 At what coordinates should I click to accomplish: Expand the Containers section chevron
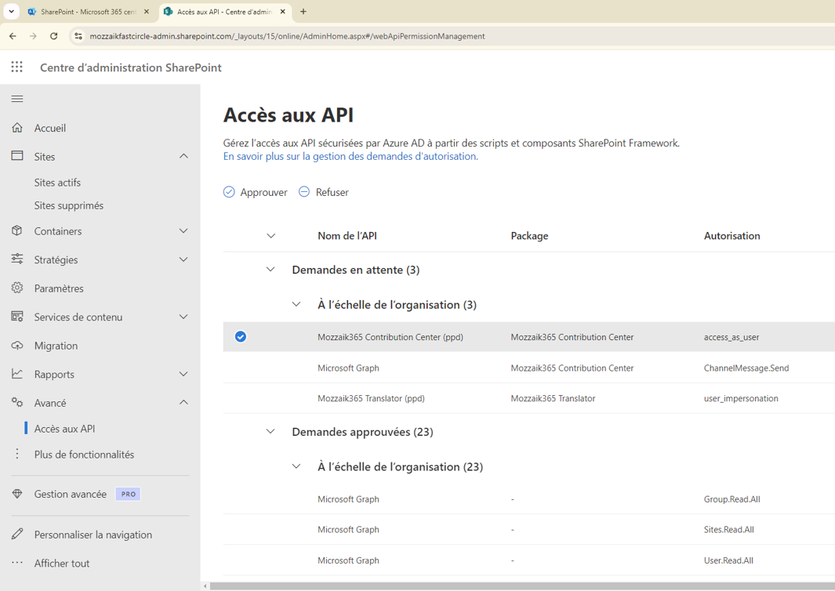coord(183,230)
